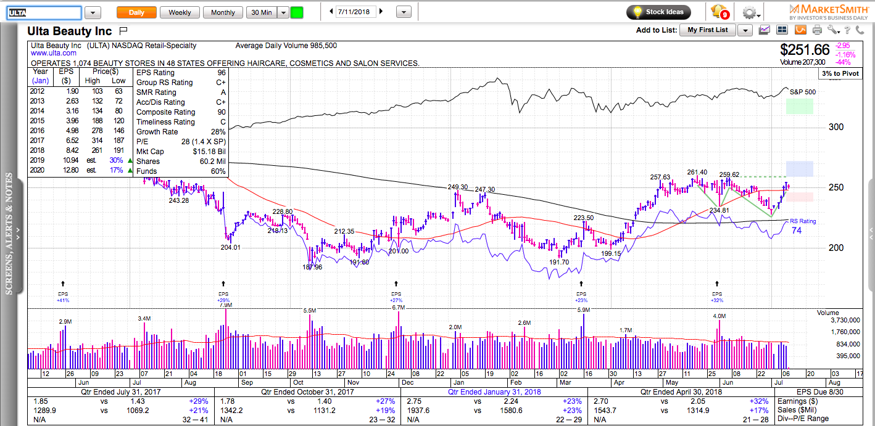This screenshot has height=426, width=875.
Task: Open the alerts bell with 9 notifications
Action: pos(720,12)
